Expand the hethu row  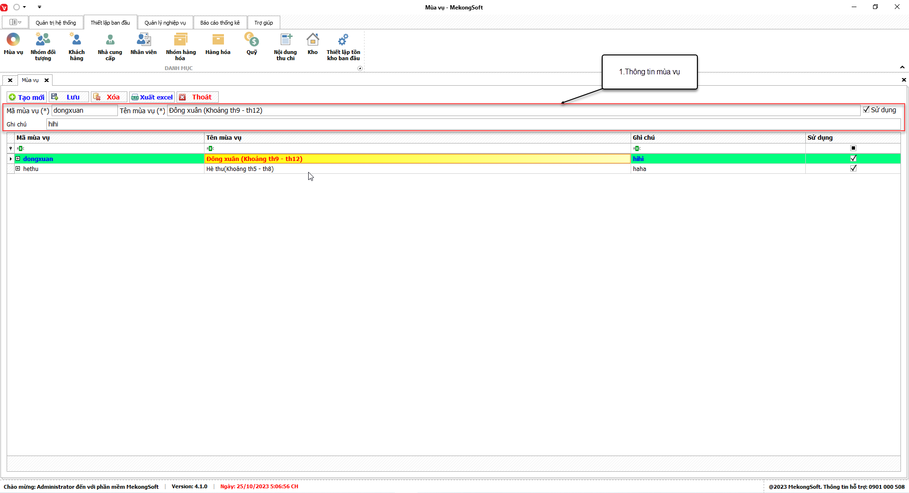(x=18, y=169)
